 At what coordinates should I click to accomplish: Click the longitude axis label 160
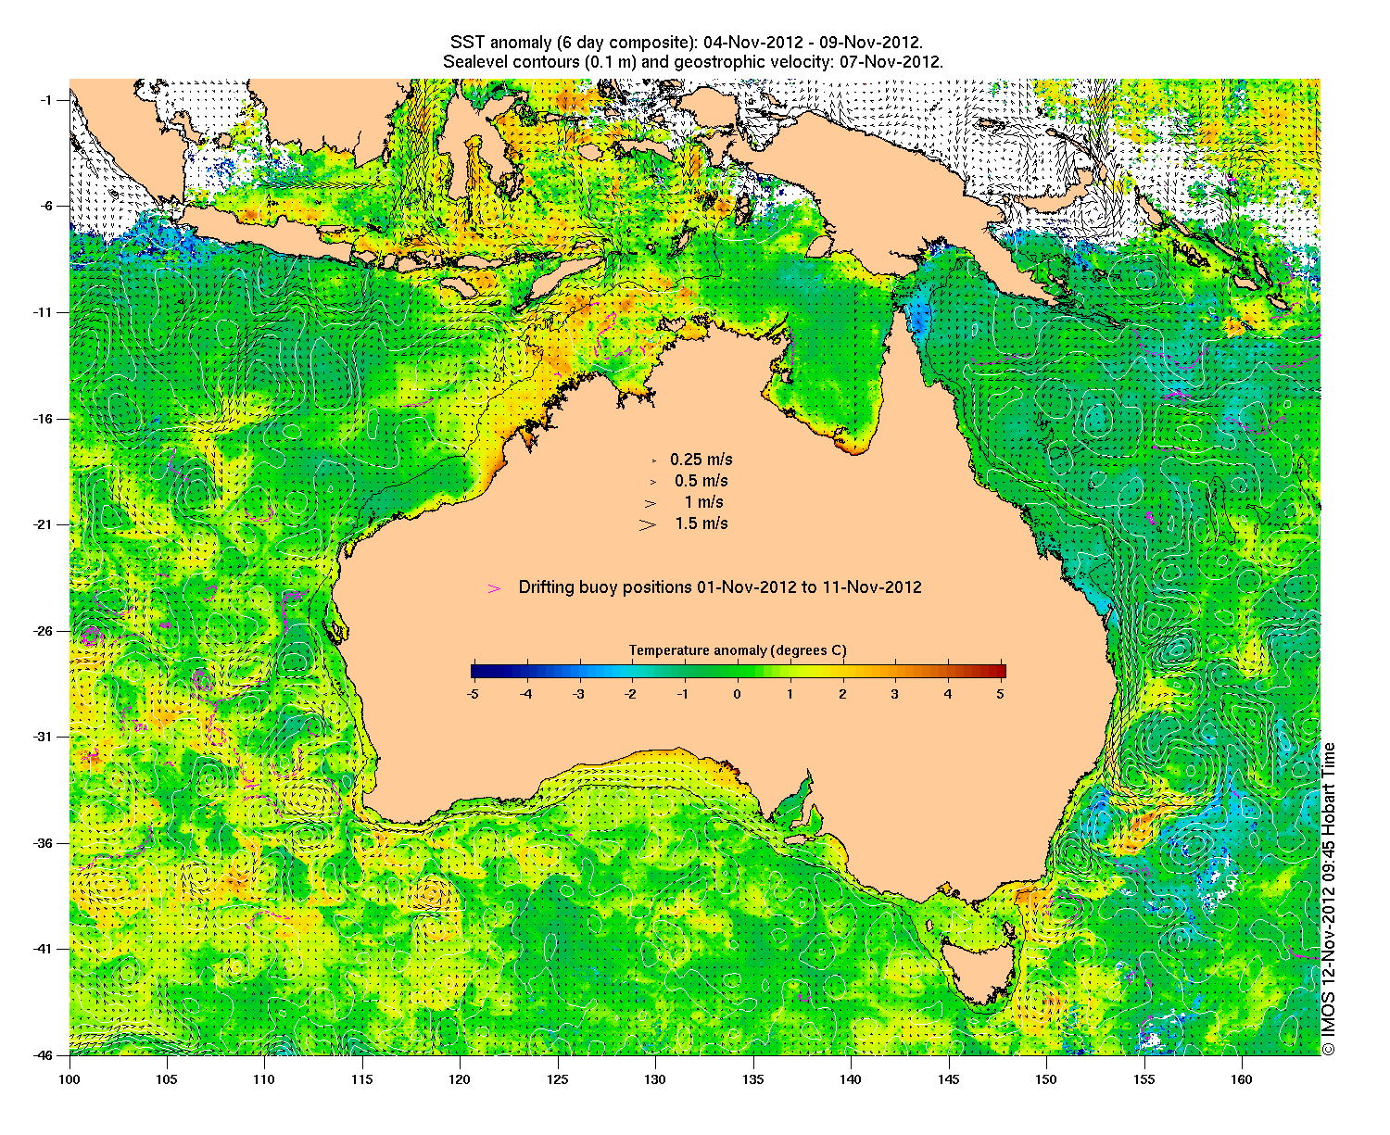tap(1242, 1079)
